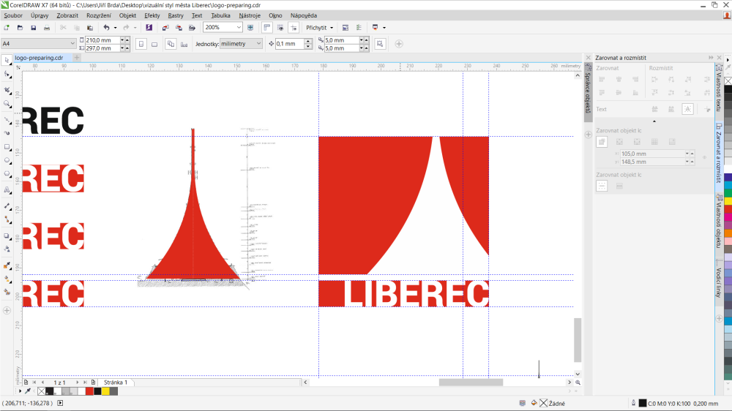Open the undo history dropdown arrow
Viewport: 732px width, 411px height.
tap(116, 28)
